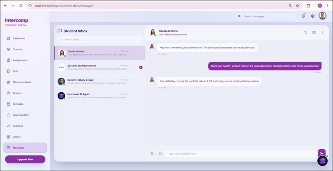The width and height of the screenshot is (333, 171).
Task: Click the browser address bar URL
Action: [x=64, y=6]
